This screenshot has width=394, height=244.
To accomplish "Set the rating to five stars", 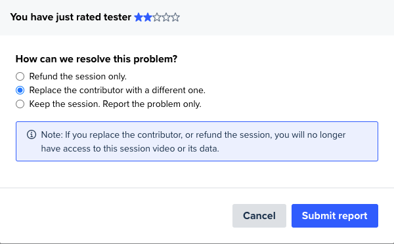I will (x=175, y=17).
